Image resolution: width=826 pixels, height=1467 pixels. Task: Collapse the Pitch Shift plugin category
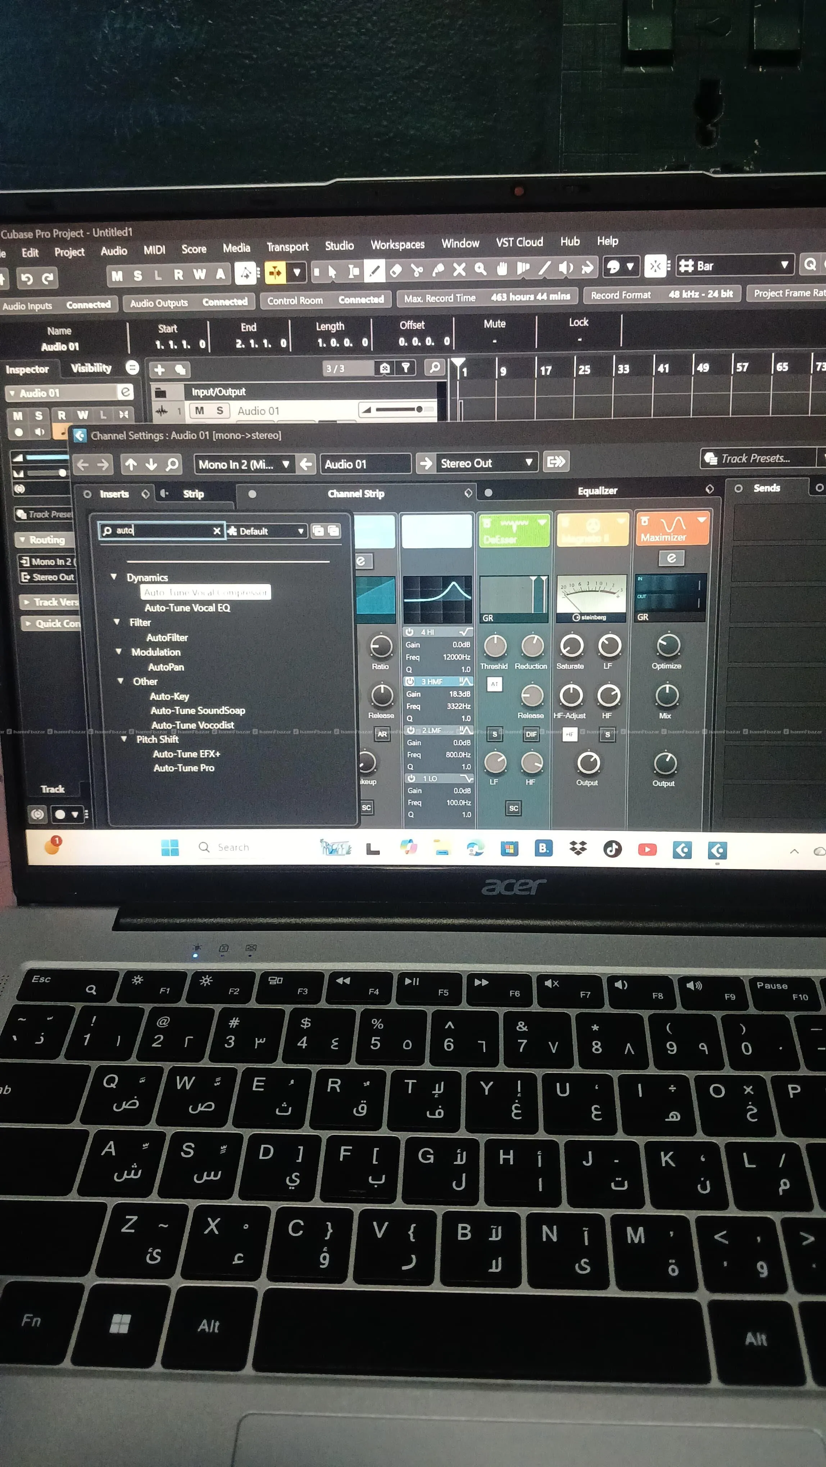click(124, 739)
